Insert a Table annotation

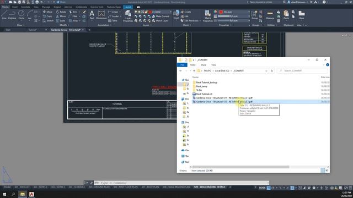point(113,21)
